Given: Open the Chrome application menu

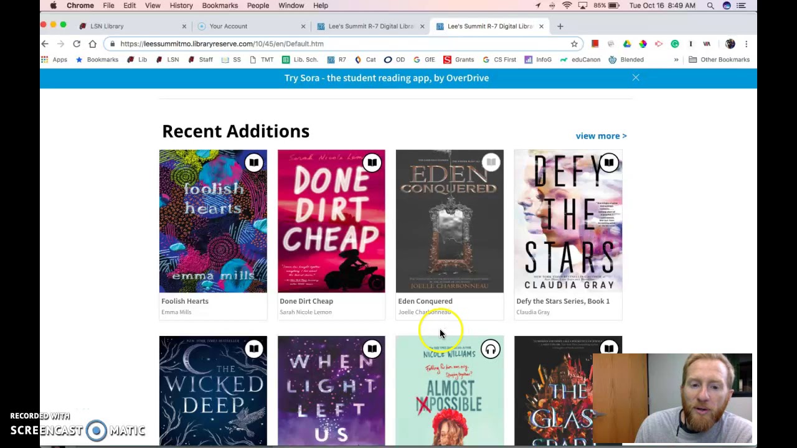Looking at the screenshot, I should click(x=80, y=6).
